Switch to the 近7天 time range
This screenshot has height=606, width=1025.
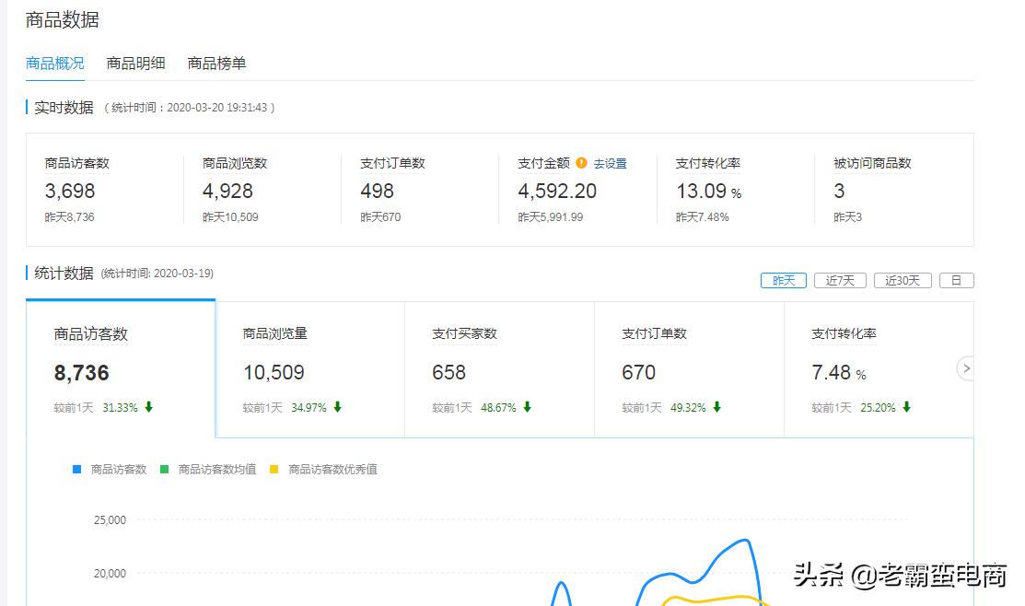tap(840, 280)
